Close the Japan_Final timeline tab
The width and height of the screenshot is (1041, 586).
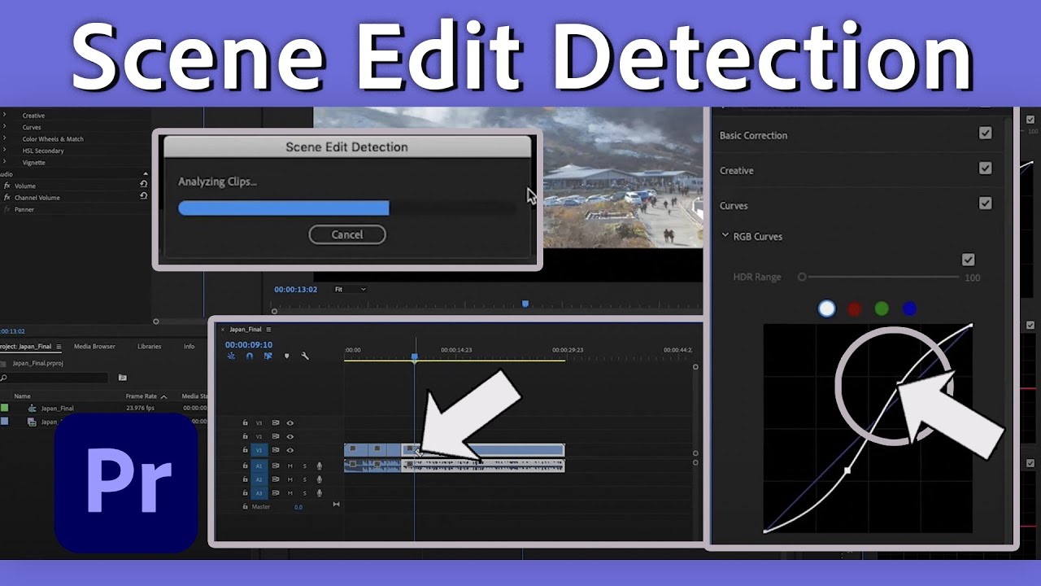coord(223,330)
